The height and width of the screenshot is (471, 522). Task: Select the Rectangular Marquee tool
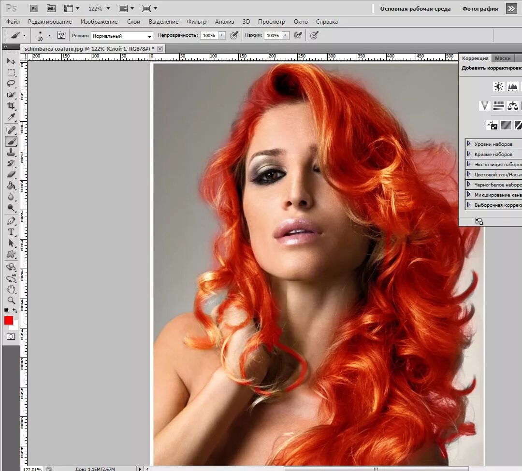coord(11,72)
